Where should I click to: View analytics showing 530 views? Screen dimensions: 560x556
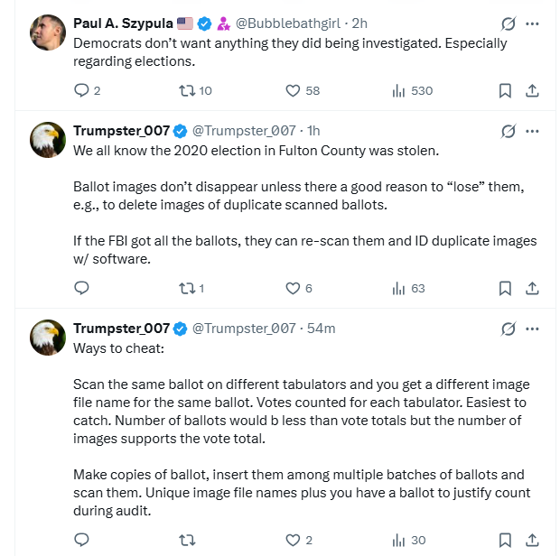[398, 90]
